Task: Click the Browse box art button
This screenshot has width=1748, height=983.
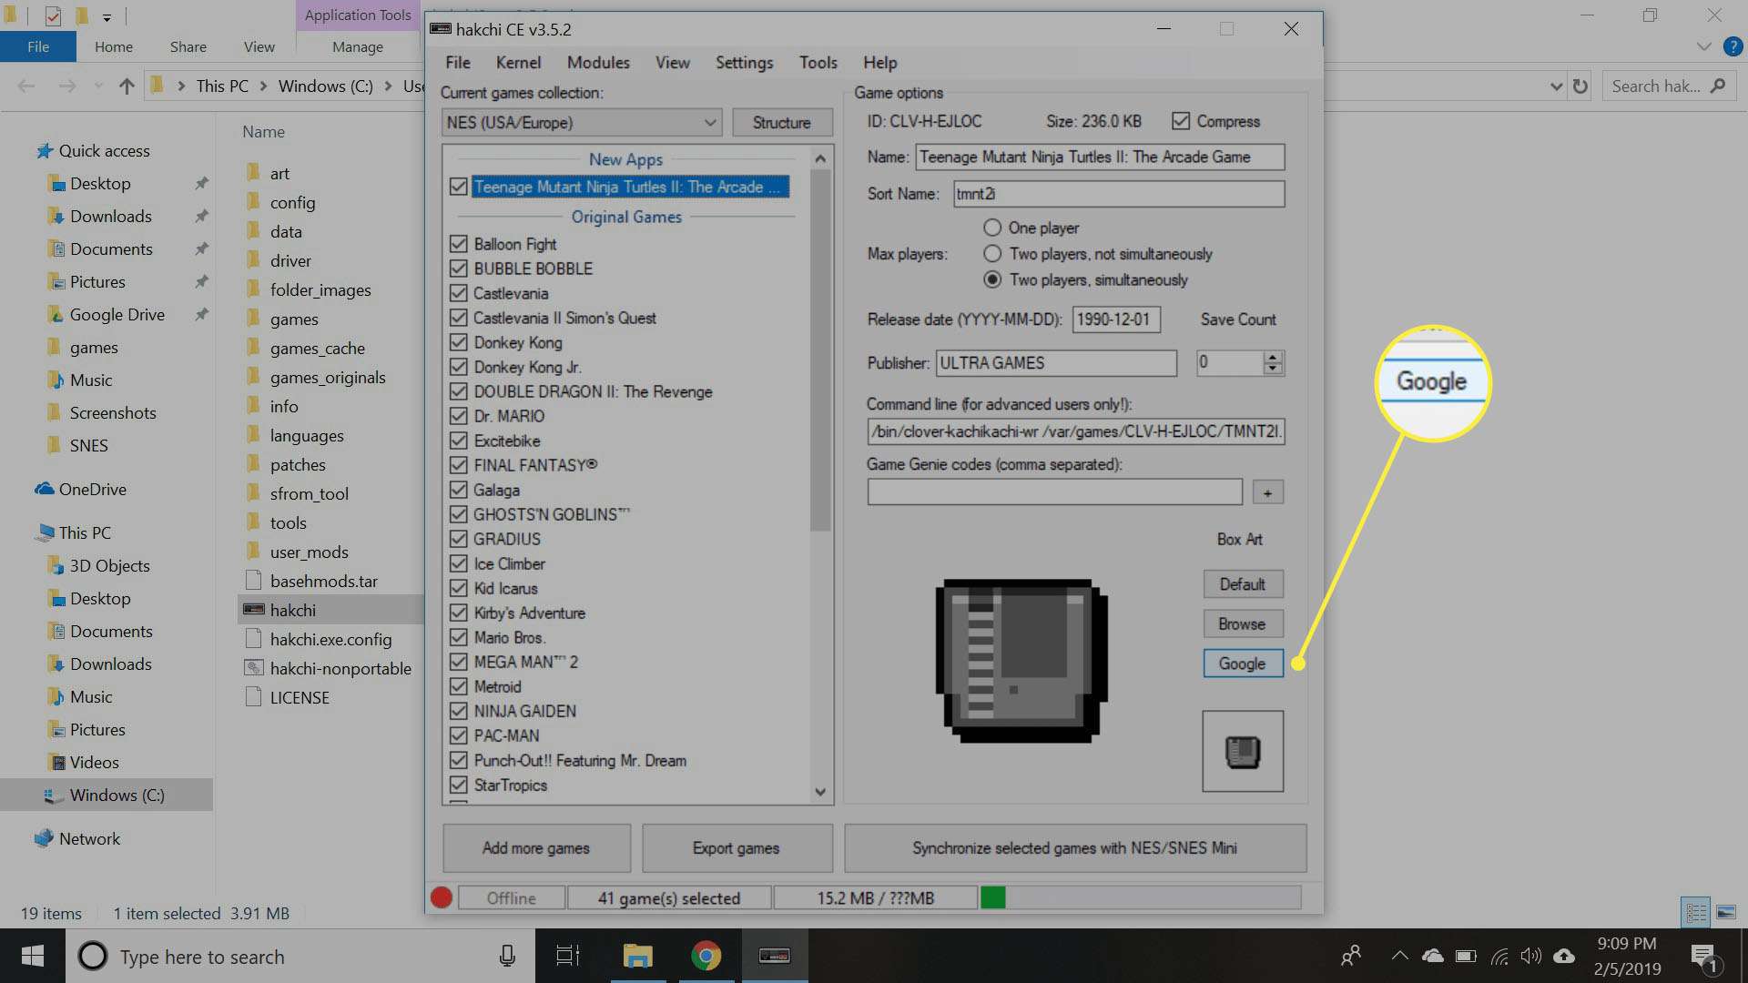Action: (x=1242, y=623)
